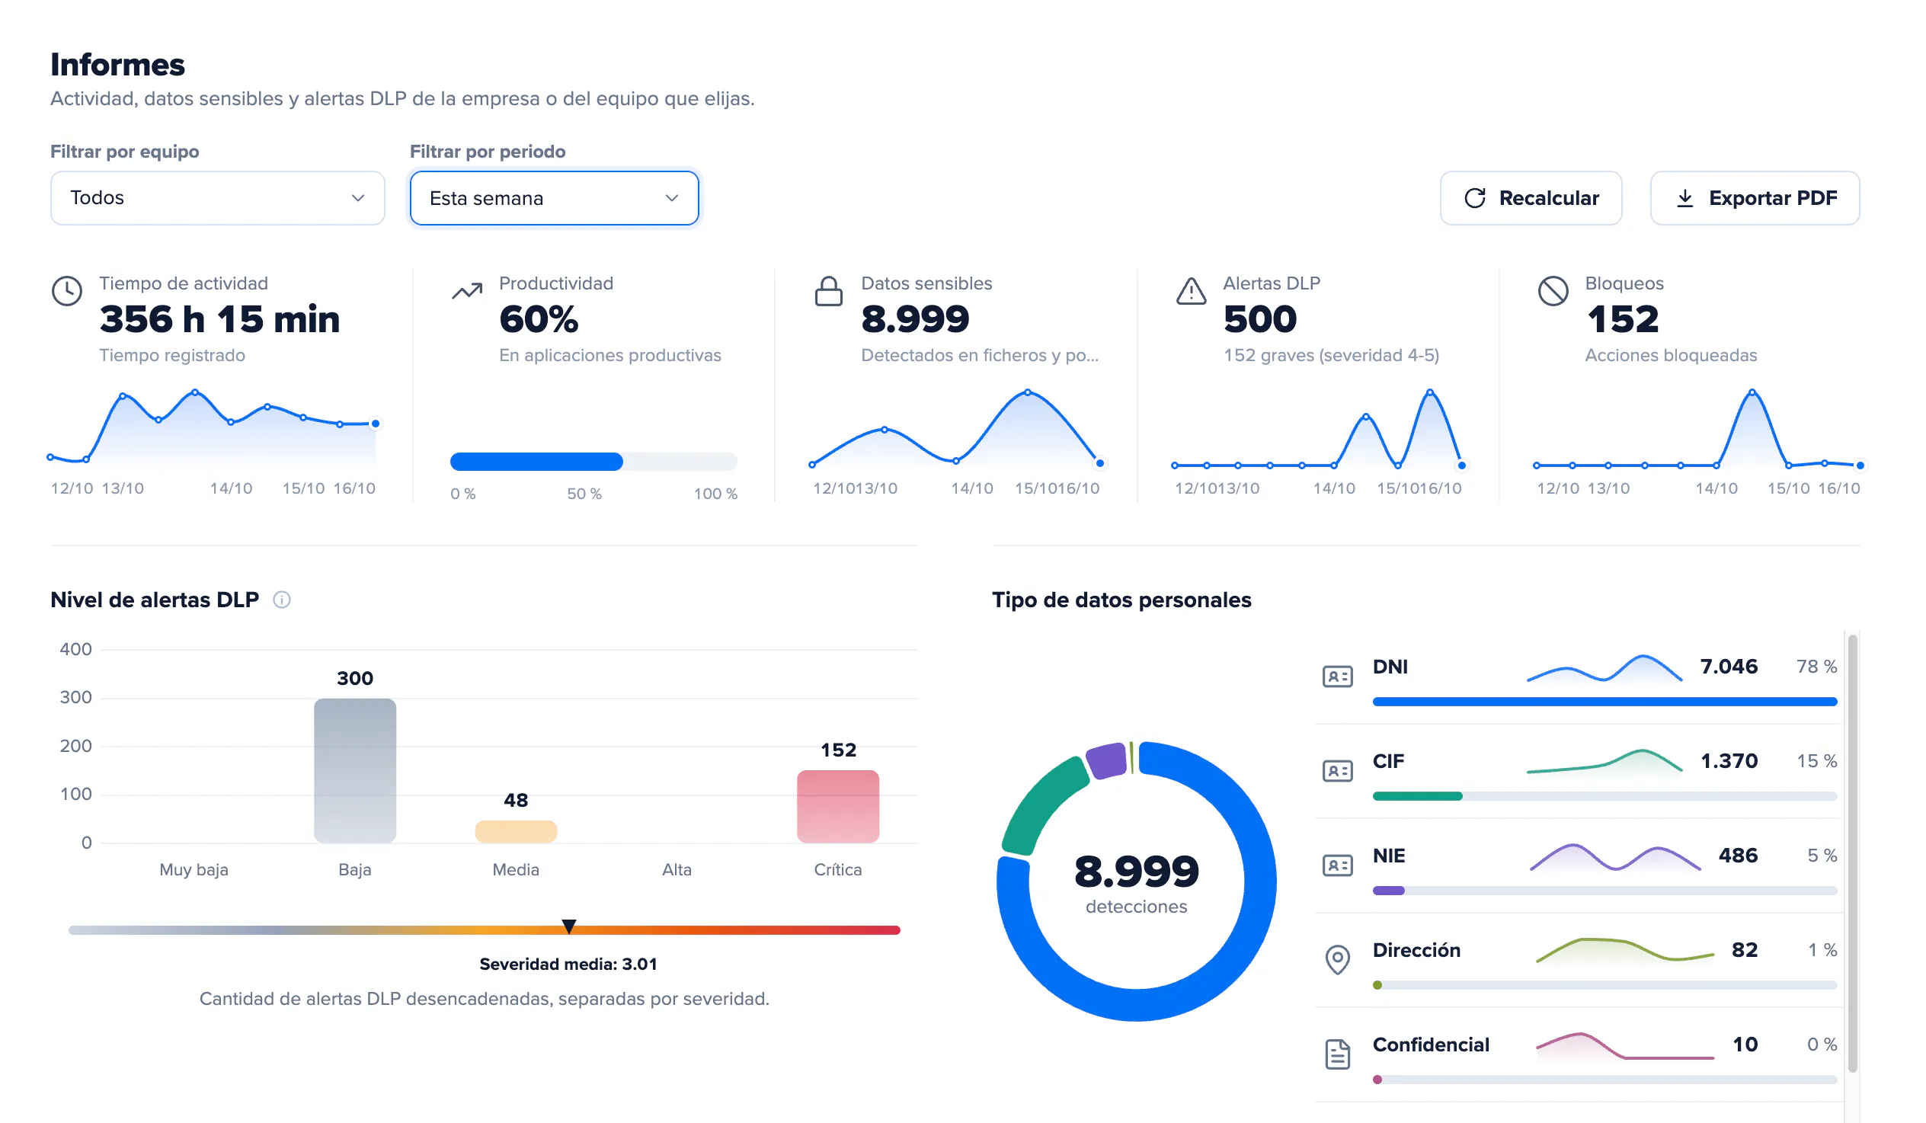
Task: Click the document icon for Confidencial
Action: 1338,1055
